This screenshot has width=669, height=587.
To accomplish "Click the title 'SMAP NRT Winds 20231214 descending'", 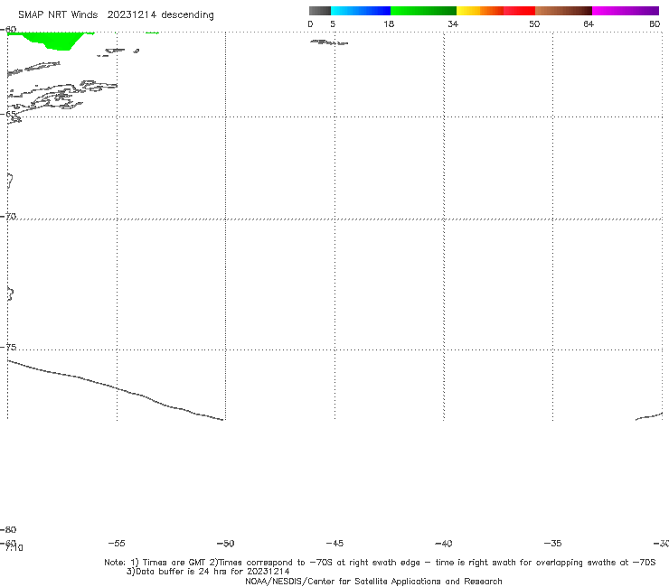I will pyautogui.click(x=116, y=15).
